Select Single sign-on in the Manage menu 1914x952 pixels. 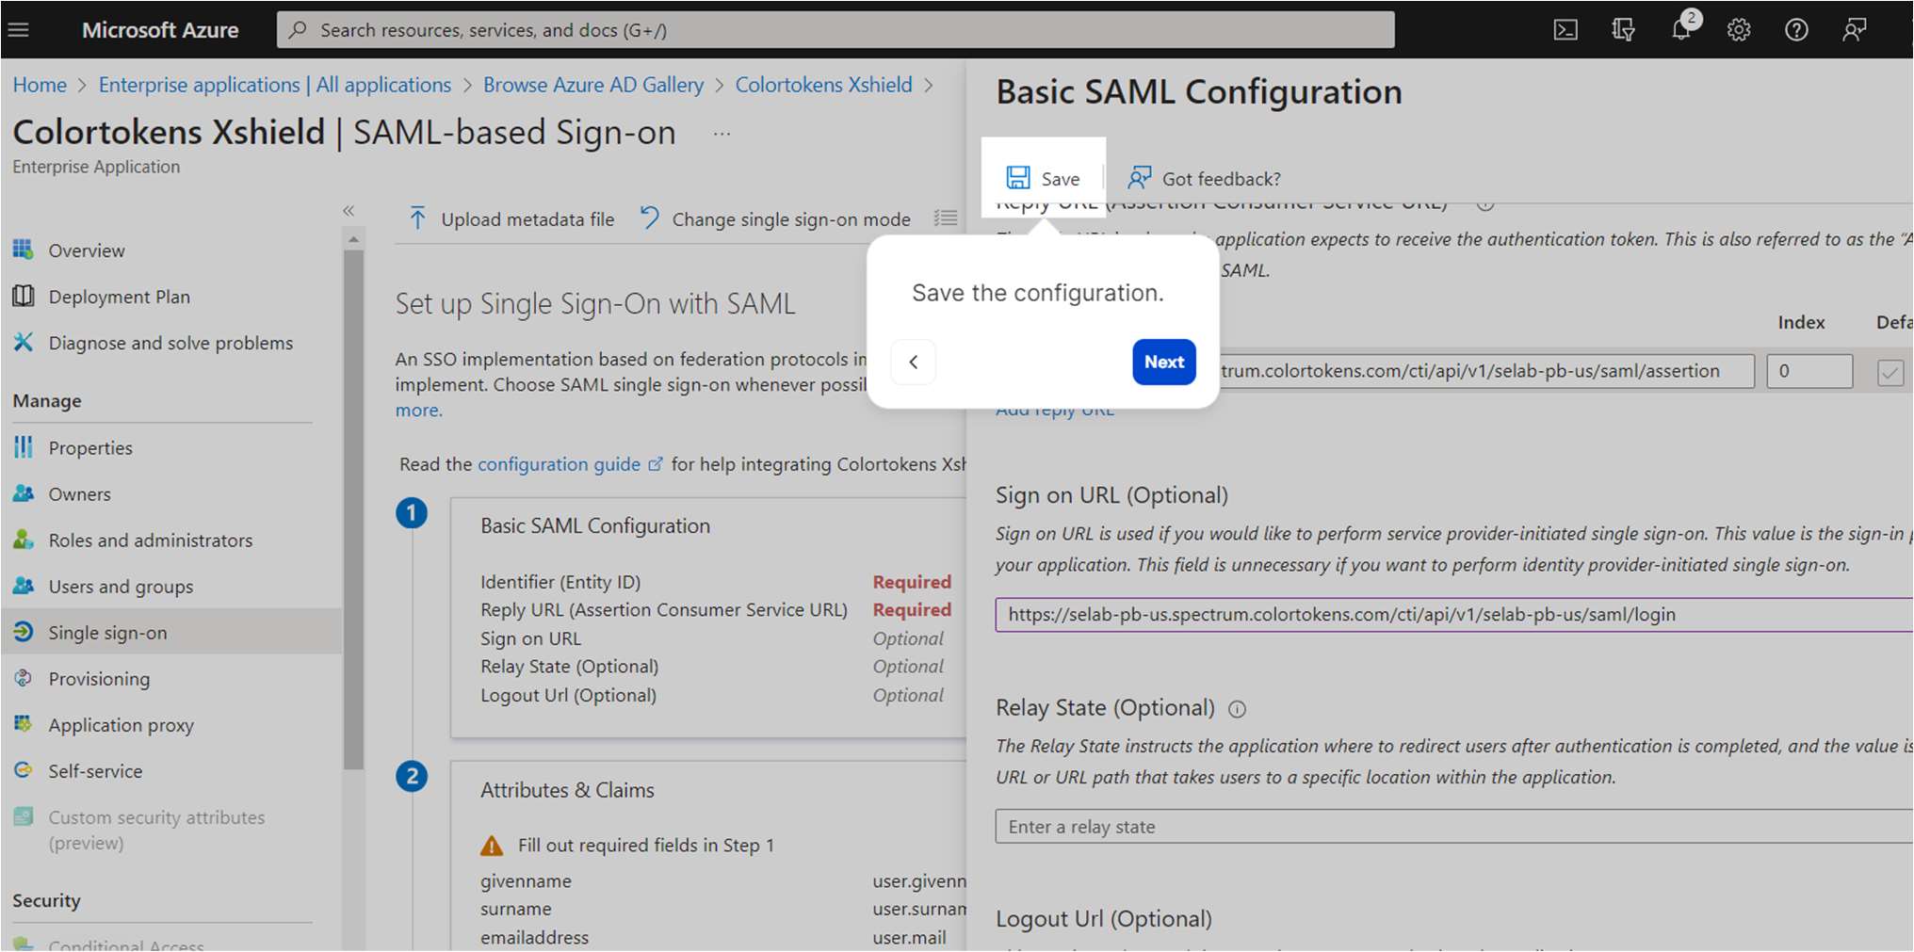point(108,632)
